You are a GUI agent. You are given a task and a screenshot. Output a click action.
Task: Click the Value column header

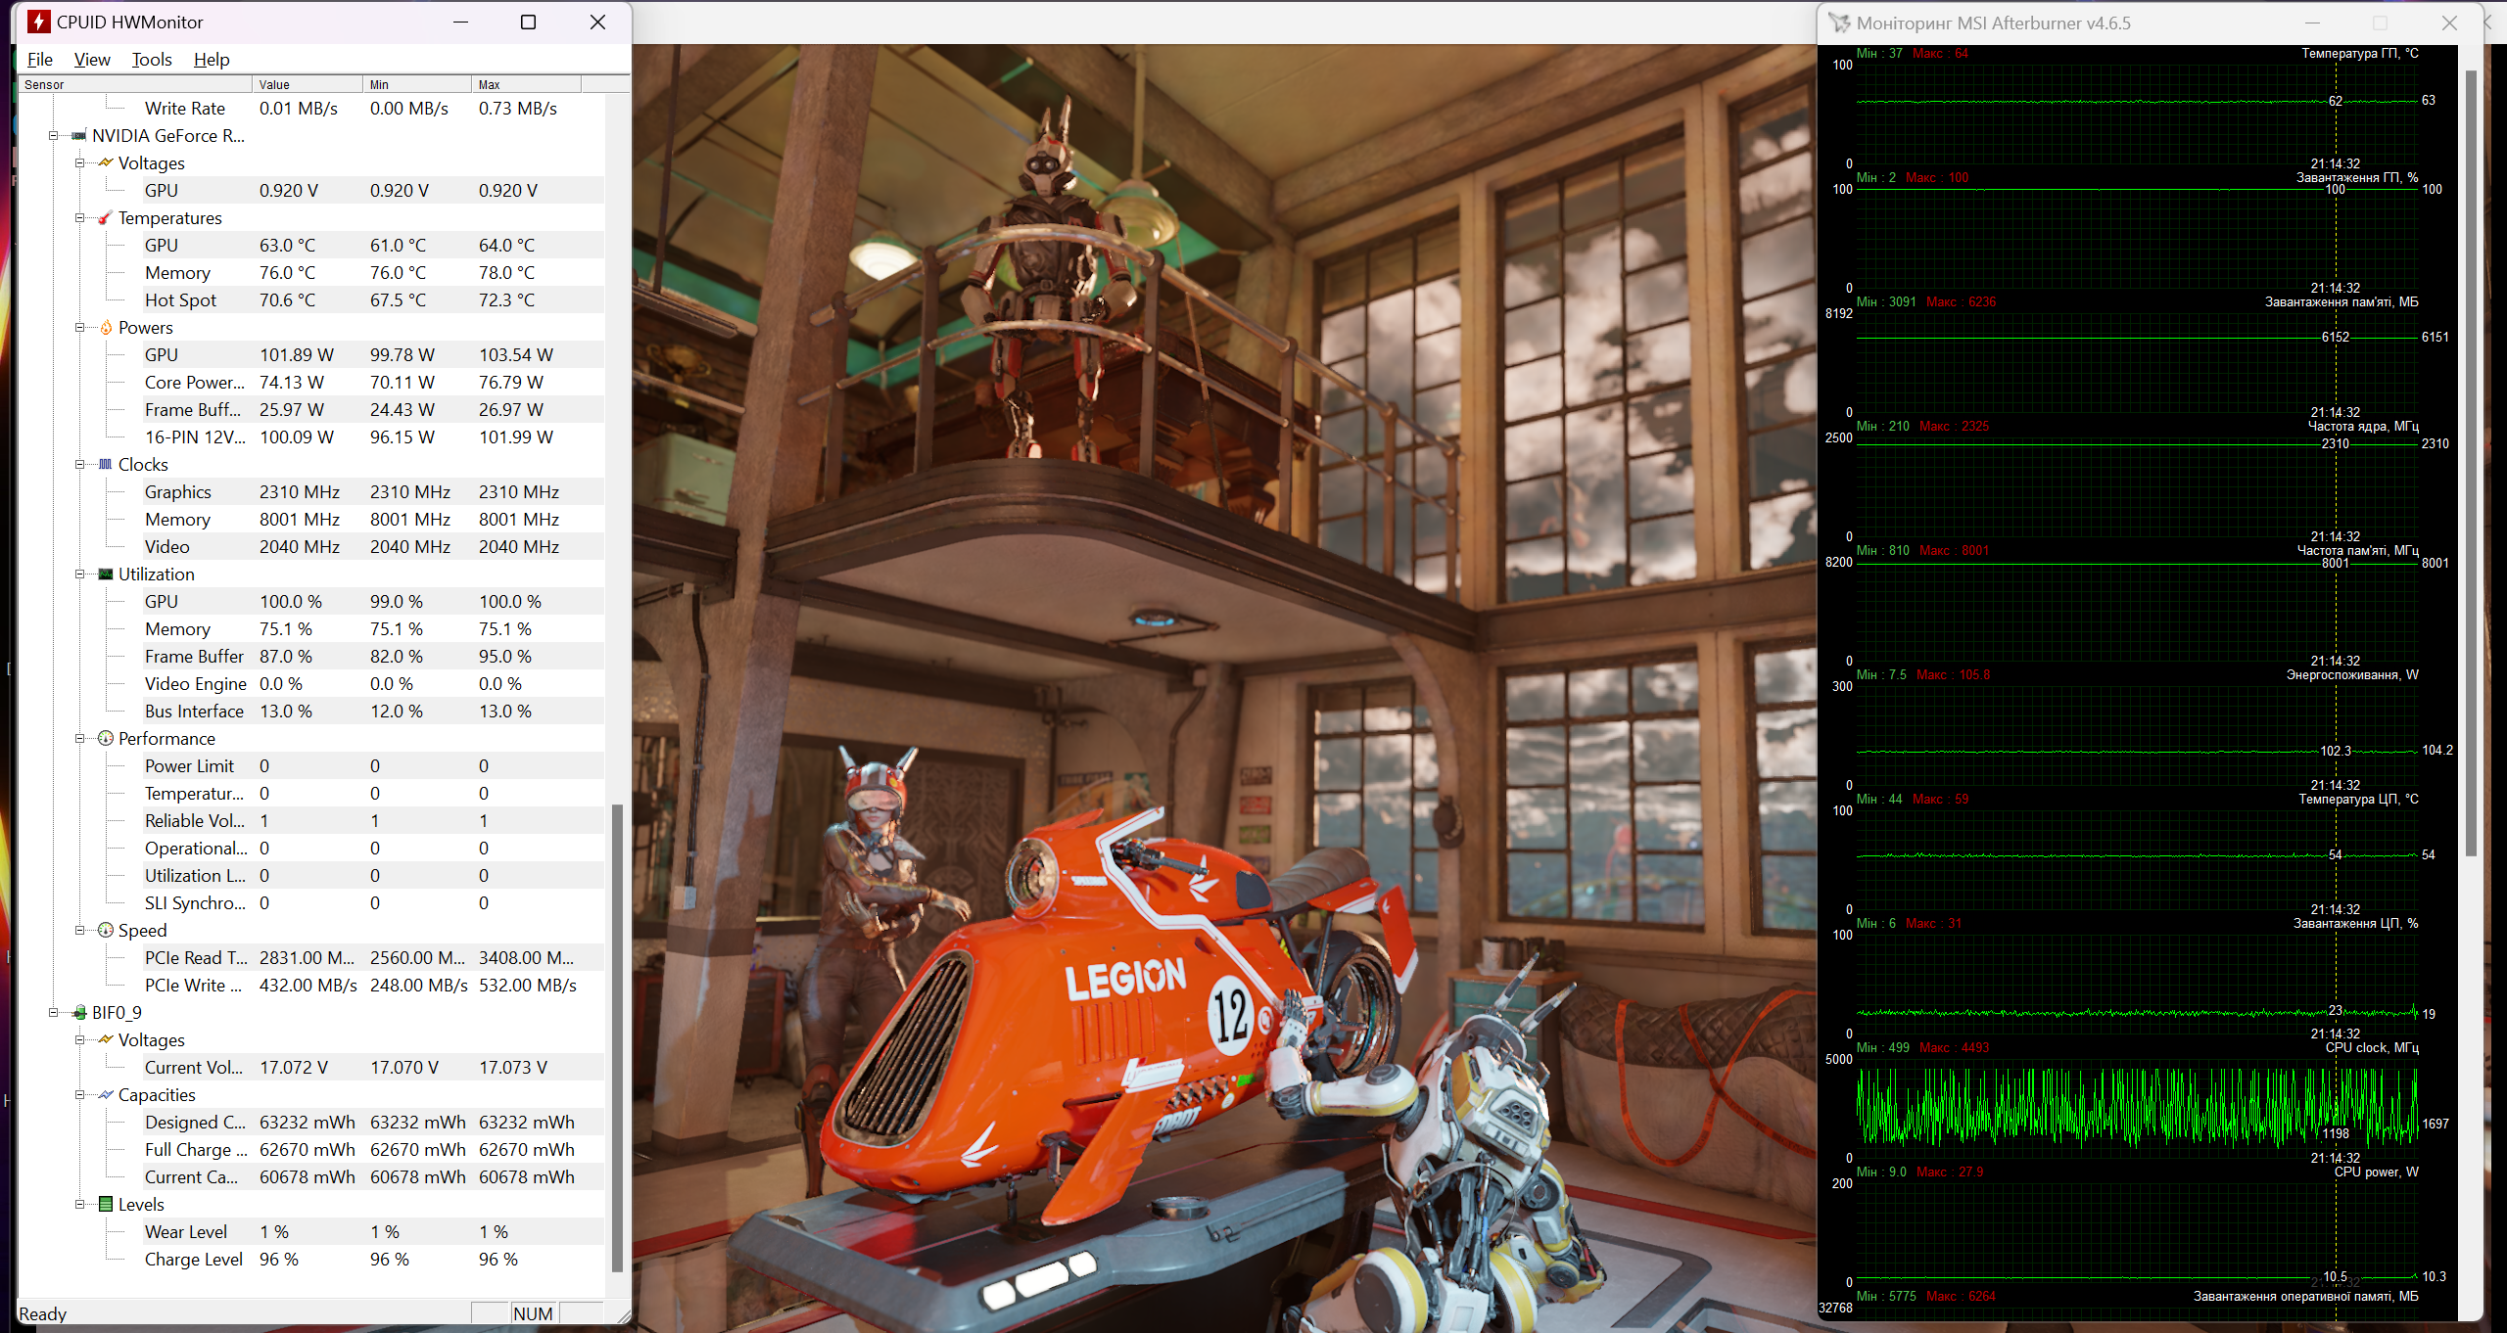click(x=307, y=85)
